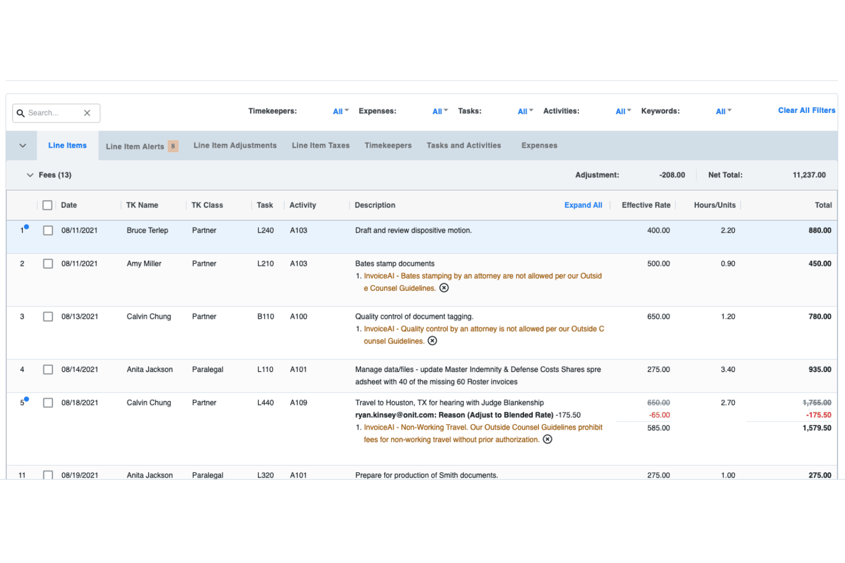The width and height of the screenshot is (845, 563).
Task: Focus the Search input field
Action: pyautogui.click(x=56, y=113)
